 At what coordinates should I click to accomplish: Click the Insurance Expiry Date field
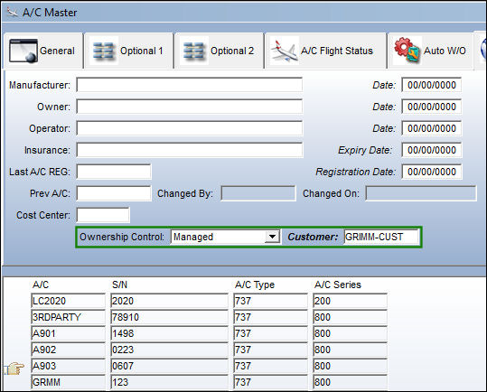[431, 150]
